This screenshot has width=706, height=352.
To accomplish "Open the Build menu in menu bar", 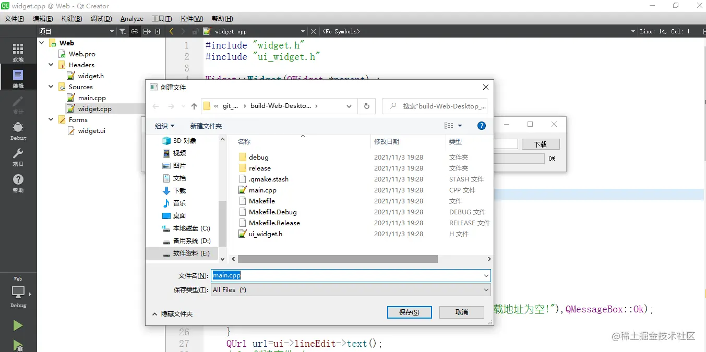I will (71, 19).
